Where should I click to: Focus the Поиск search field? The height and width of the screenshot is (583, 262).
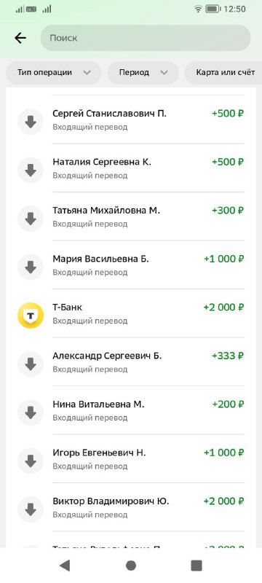coord(146,38)
